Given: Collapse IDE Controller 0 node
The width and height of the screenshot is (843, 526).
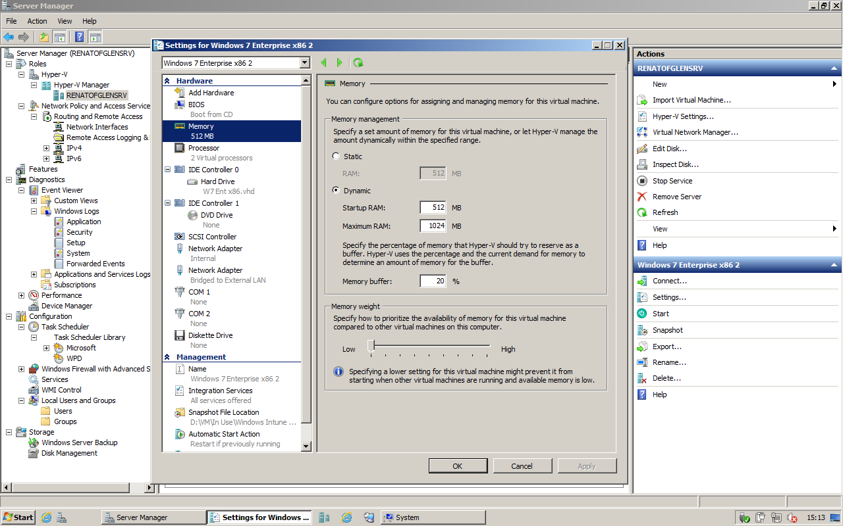Looking at the screenshot, I should [167, 170].
